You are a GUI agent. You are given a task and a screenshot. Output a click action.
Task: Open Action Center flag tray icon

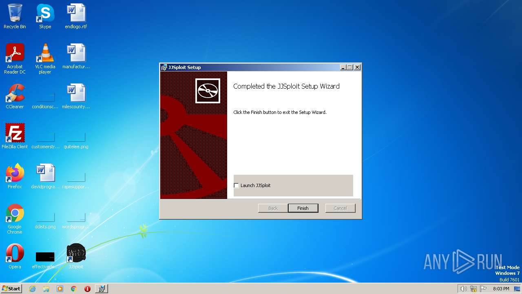(x=483, y=289)
